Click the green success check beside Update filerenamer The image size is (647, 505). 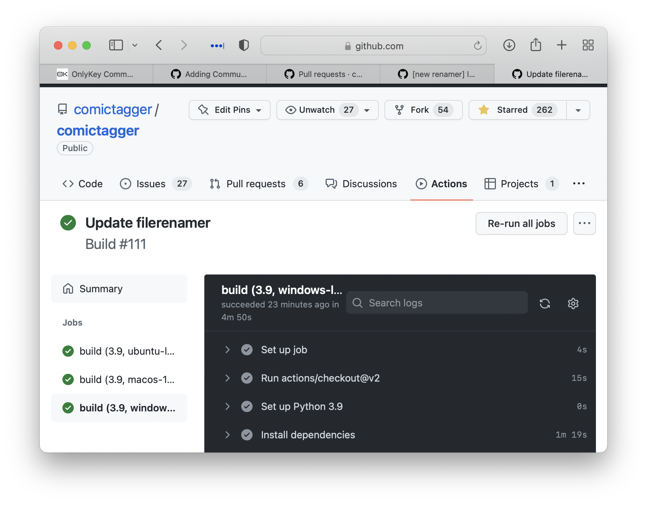(68, 223)
